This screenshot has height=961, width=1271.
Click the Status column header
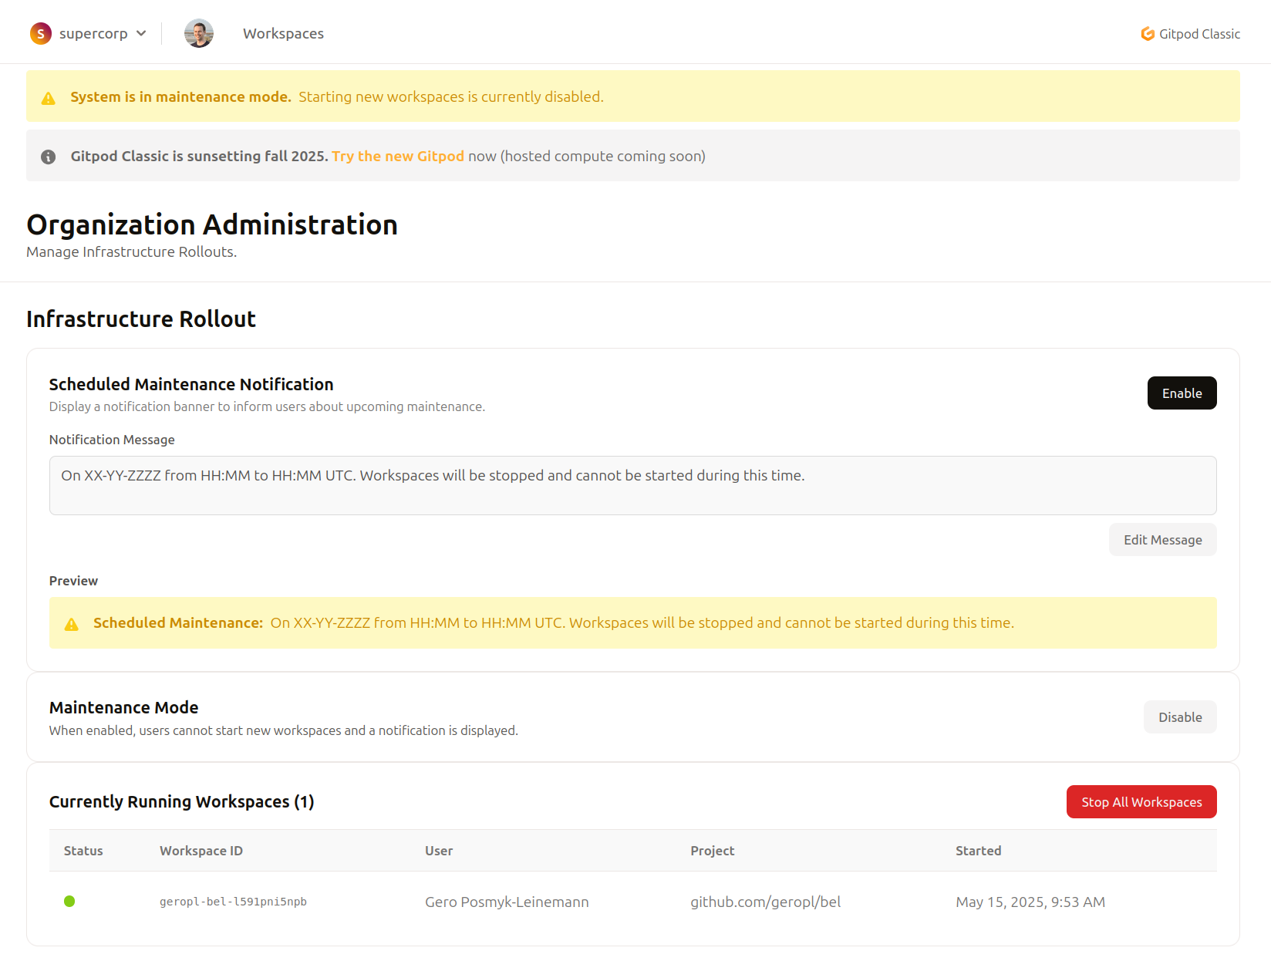coord(83,851)
